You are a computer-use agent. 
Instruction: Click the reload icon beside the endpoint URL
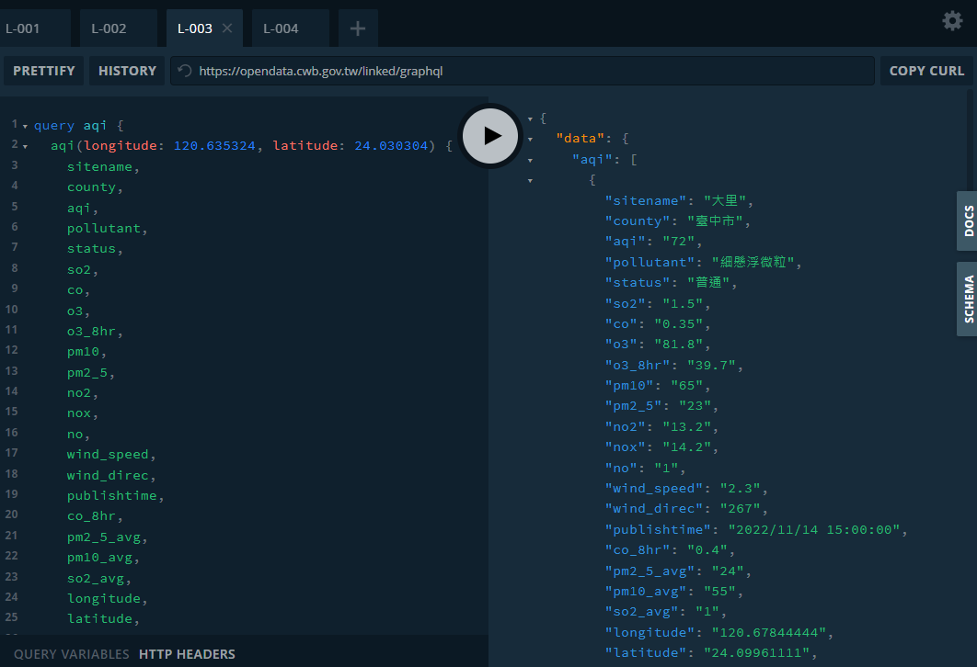click(185, 71)
